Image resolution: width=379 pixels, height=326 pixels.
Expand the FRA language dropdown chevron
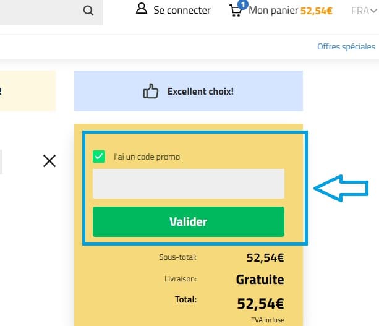(373, 11)
